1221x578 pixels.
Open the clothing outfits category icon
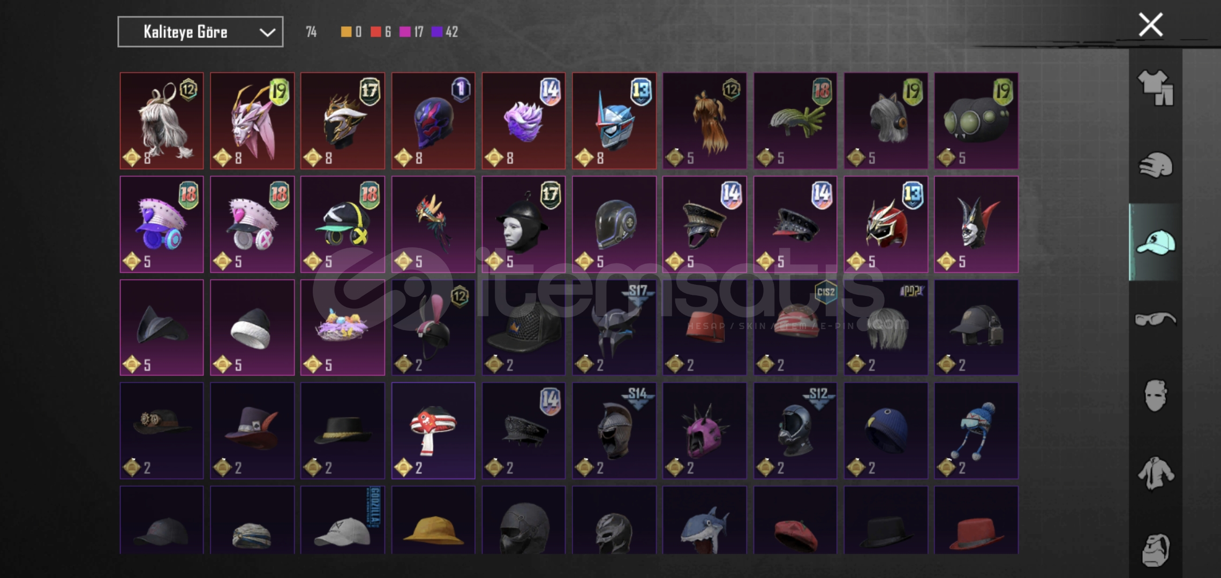tap(1155, 87)
